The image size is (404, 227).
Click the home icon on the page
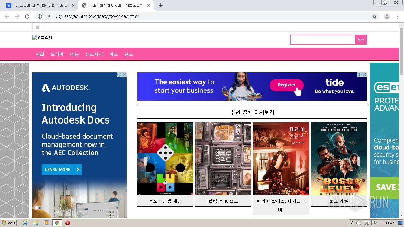[x=38, y=27]
